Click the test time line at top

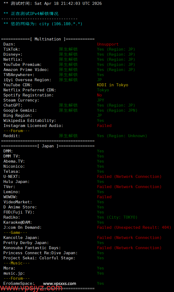coord(52,3)
